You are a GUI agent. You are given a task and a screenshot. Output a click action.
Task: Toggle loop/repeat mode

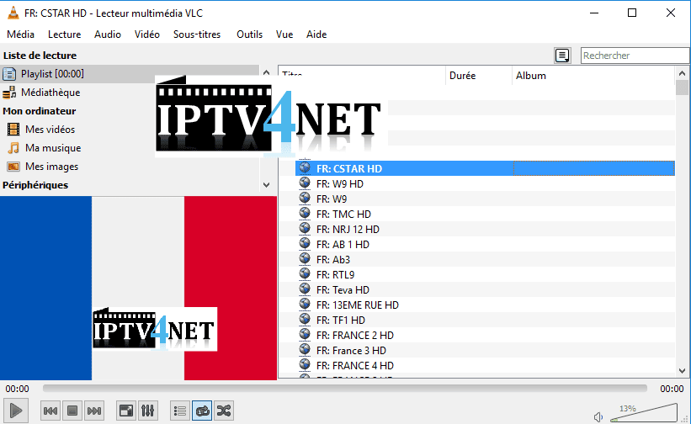[x=202, y=411]
